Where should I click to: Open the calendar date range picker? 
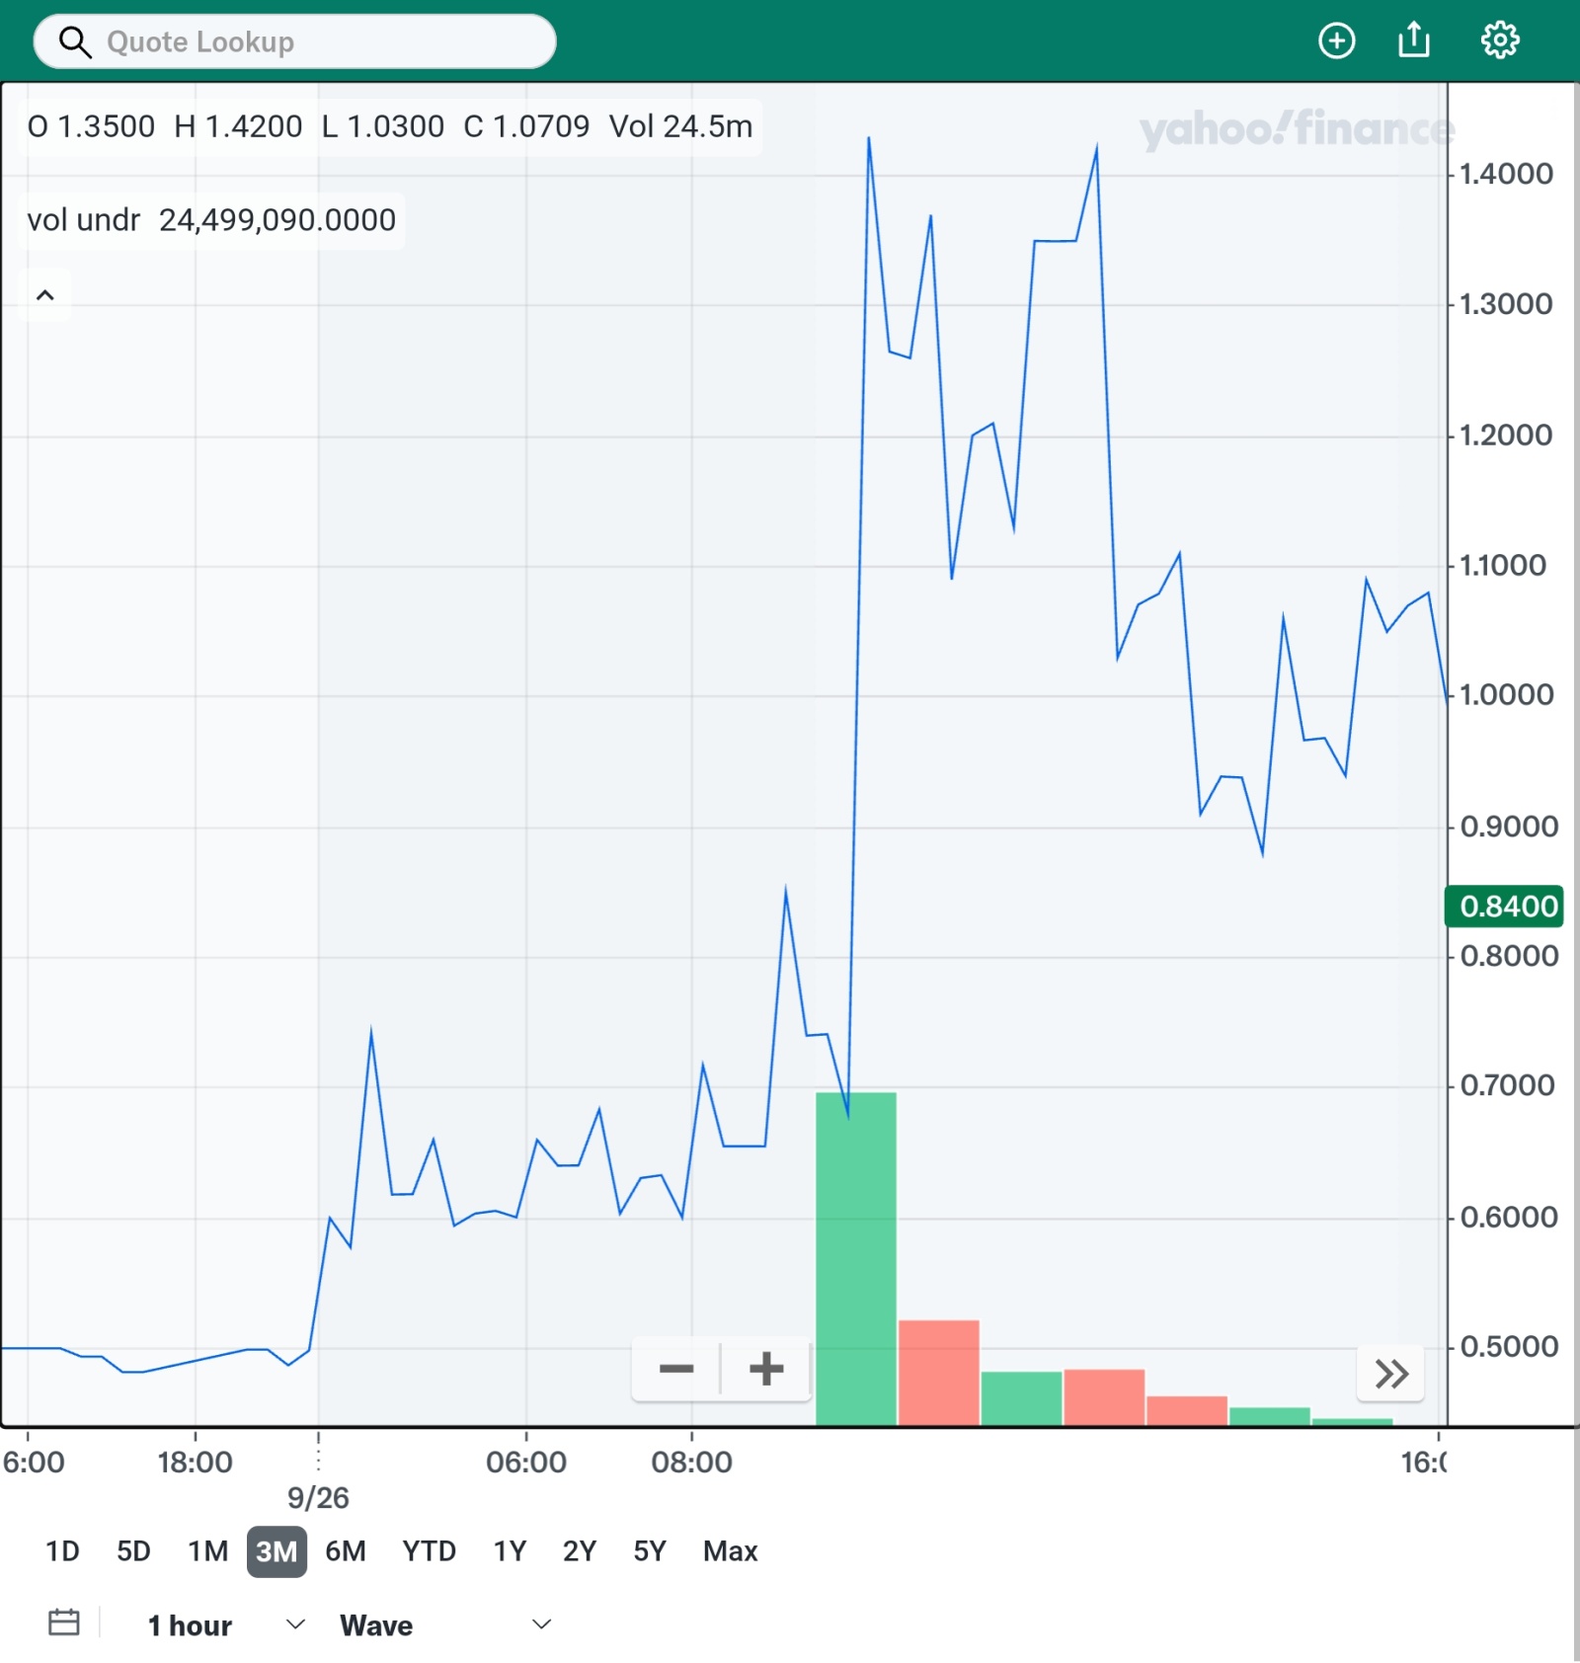[64, 1623]
